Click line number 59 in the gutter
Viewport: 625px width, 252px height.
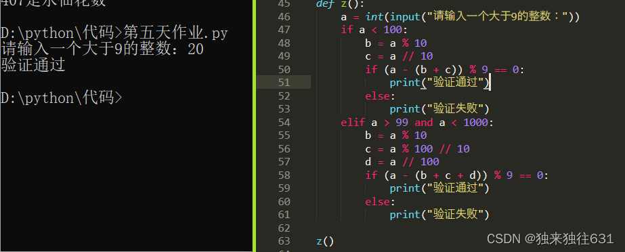(284, 188)
